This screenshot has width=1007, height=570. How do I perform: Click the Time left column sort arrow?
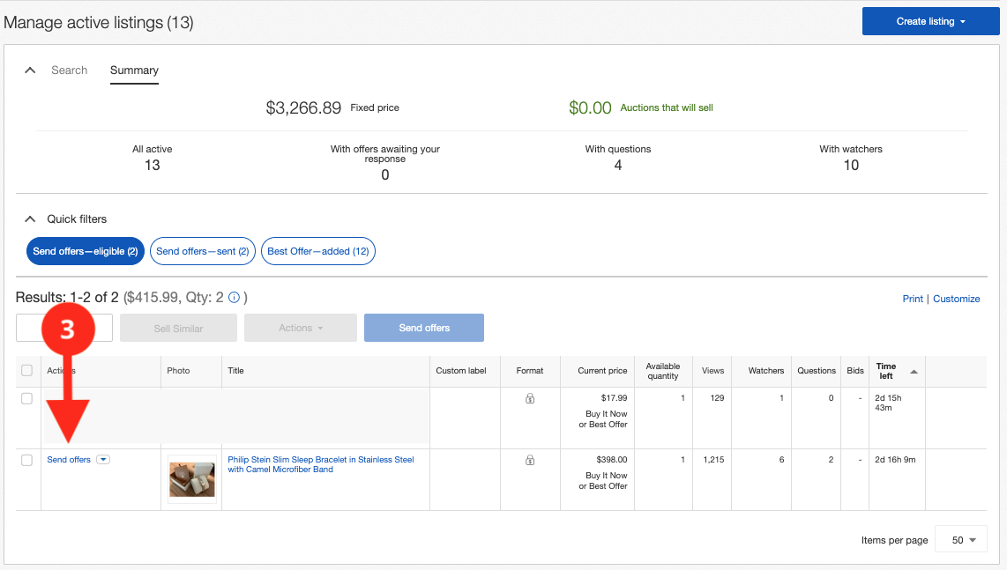coord(914,371)
